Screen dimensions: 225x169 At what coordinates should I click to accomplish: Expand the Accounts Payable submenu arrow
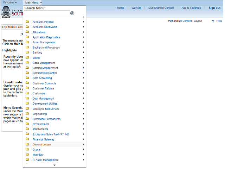click(x=84, y=22)
